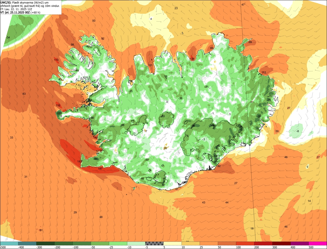The image size is (327, 249).
Task: Click the map value '9' in the eastern sea
Action: [x=307, y=167]
